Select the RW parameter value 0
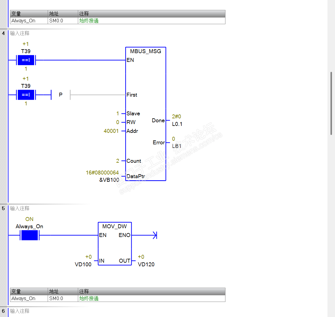The image size is (335, 317). point(117,122)
